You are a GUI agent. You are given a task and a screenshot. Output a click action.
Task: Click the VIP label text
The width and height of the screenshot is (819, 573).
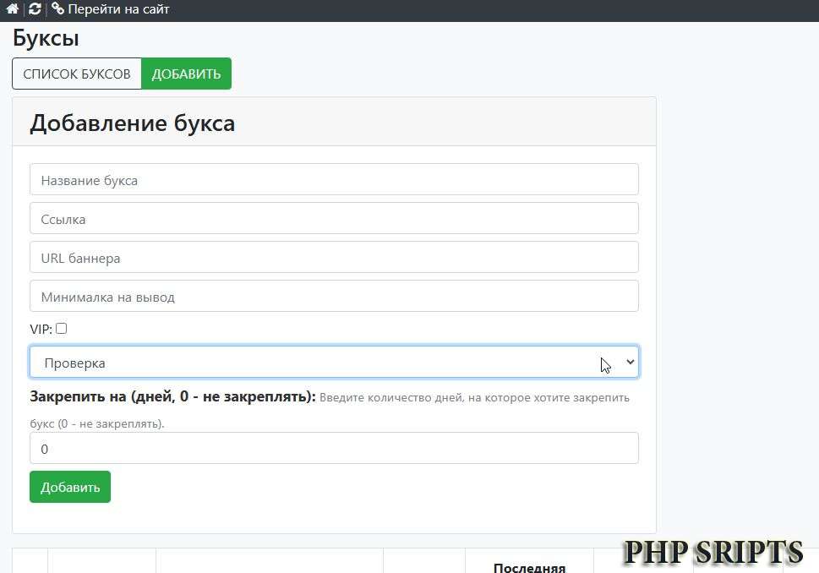40,329
